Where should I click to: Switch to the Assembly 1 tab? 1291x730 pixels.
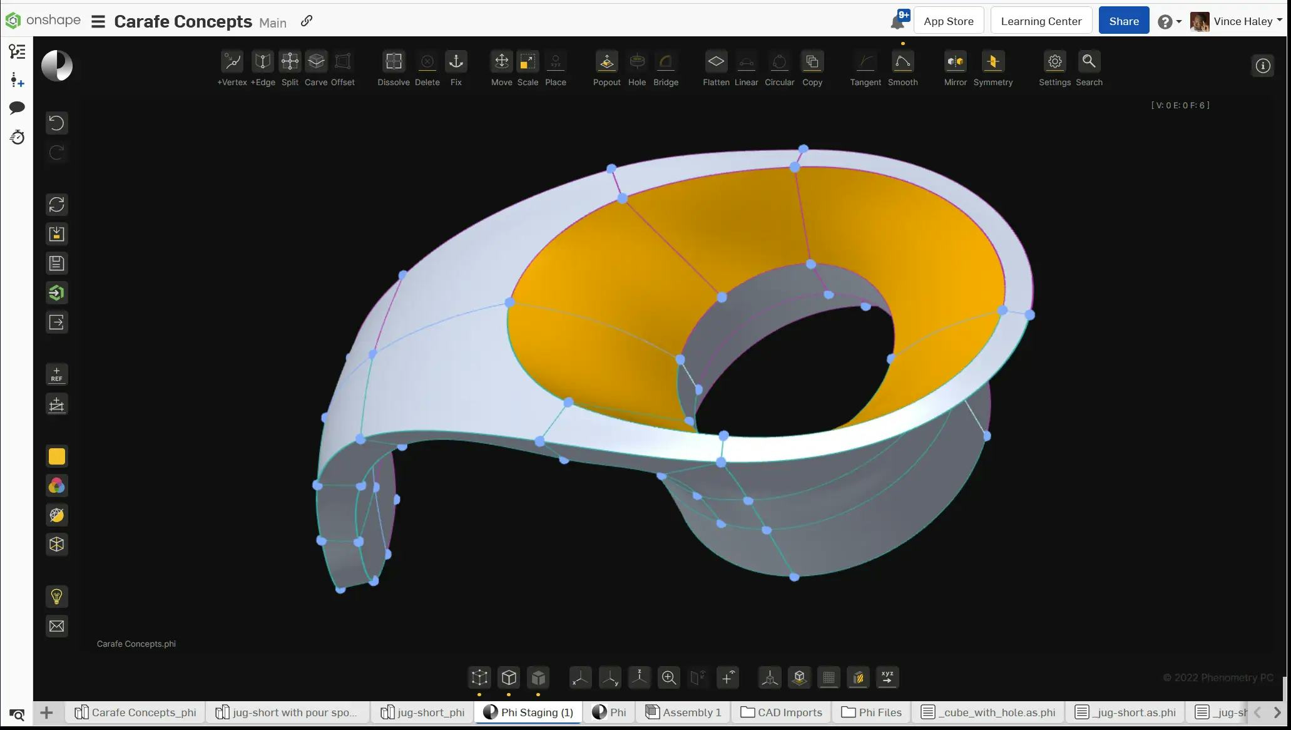(682, 712)
